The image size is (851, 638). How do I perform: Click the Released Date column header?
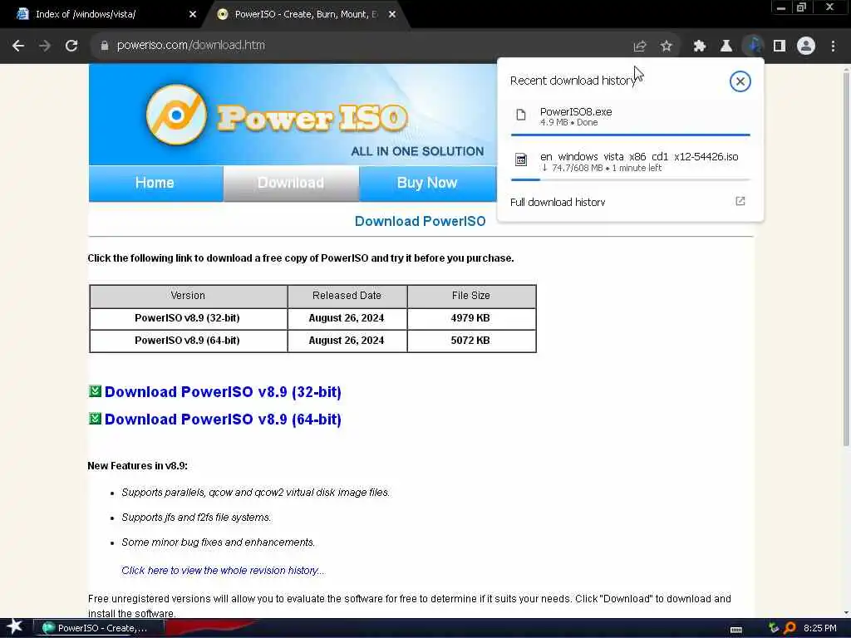[347, 296]
